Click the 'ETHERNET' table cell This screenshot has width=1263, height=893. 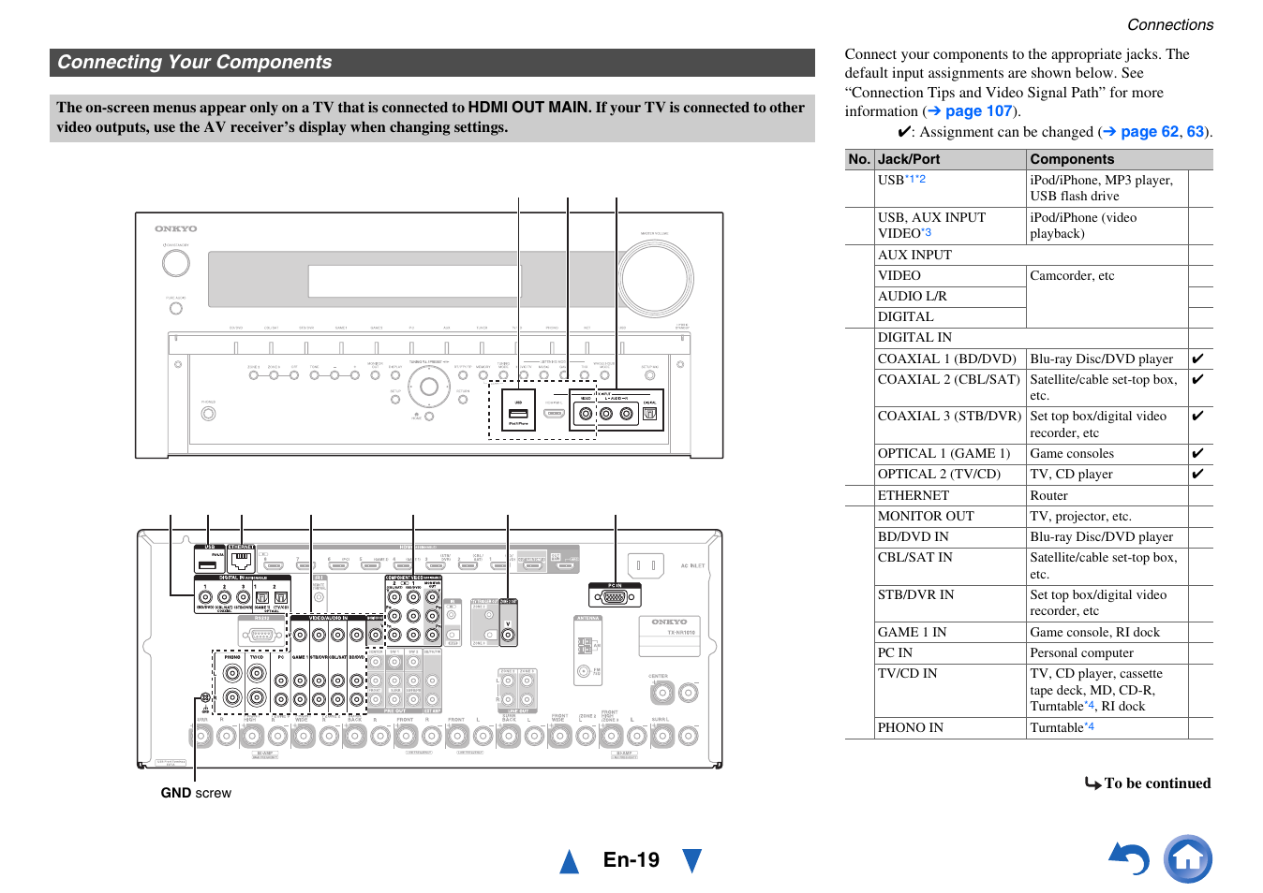pos(950,495)
